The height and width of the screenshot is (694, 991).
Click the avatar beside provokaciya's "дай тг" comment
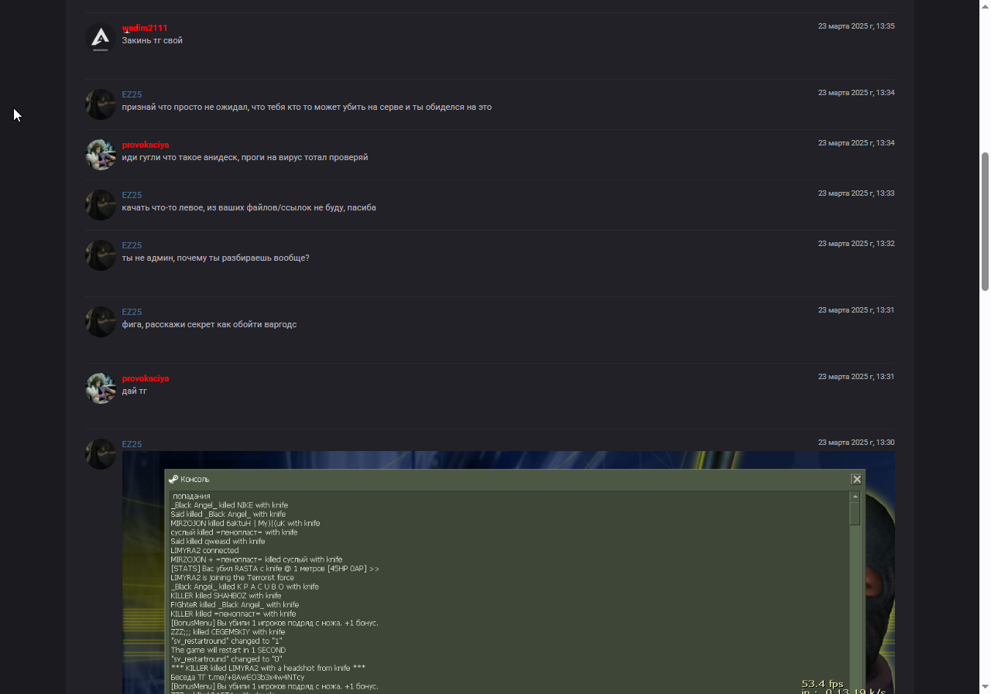tap(101, 388)
